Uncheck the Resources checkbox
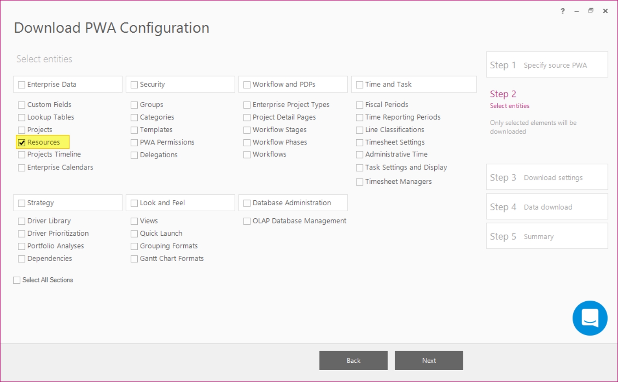 (x=21, y=142)
